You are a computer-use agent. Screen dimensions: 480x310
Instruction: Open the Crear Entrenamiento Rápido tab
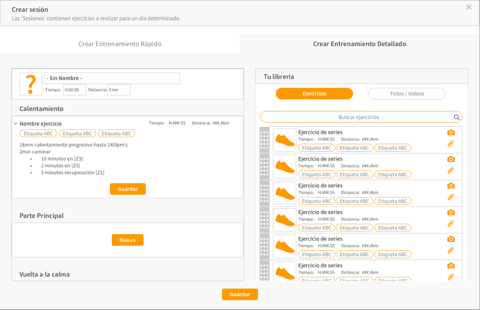[x=120, y=44]
